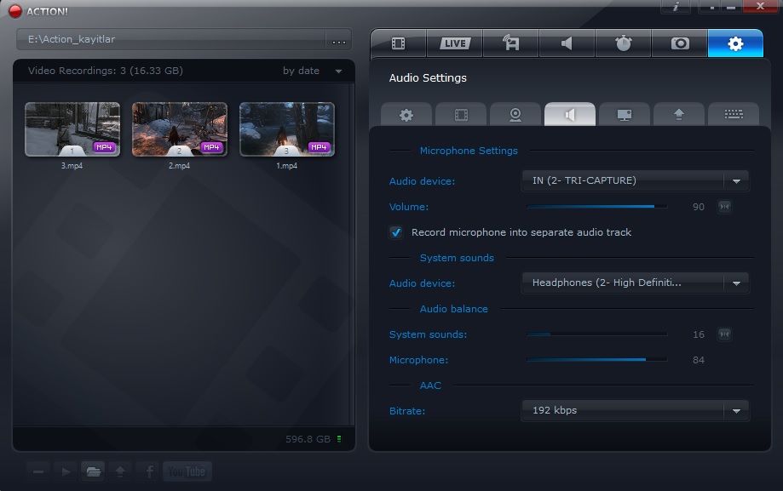The image size is (783, 491).
Task: Click the play recording button
Action: 66,471
